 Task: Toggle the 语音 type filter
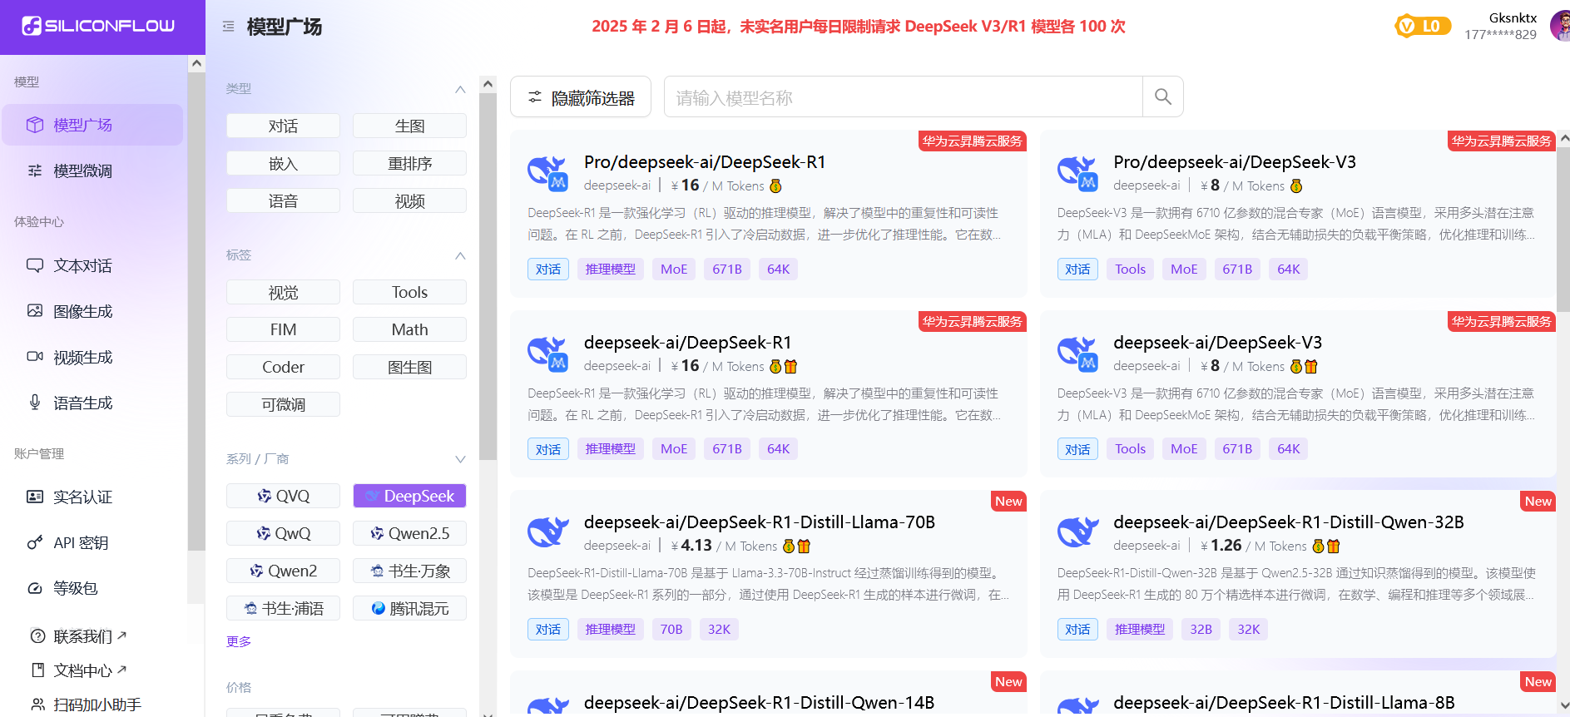coord(283,200)
